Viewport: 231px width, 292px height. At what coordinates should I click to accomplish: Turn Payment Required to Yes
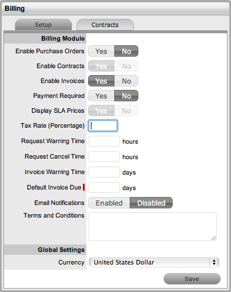(101, 96)
